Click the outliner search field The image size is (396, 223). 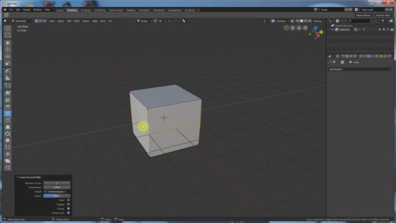[x=359, y=21]
